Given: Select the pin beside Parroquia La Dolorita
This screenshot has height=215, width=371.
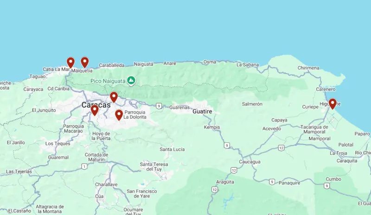Looking at the screenshot, I should point(119,115).
